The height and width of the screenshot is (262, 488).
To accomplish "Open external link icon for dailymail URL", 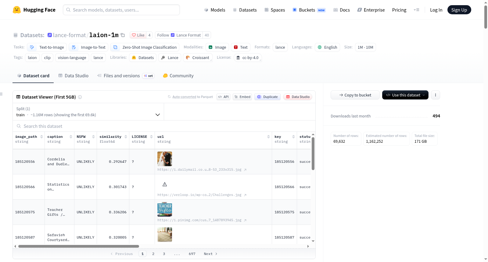I will click(245, 170).
